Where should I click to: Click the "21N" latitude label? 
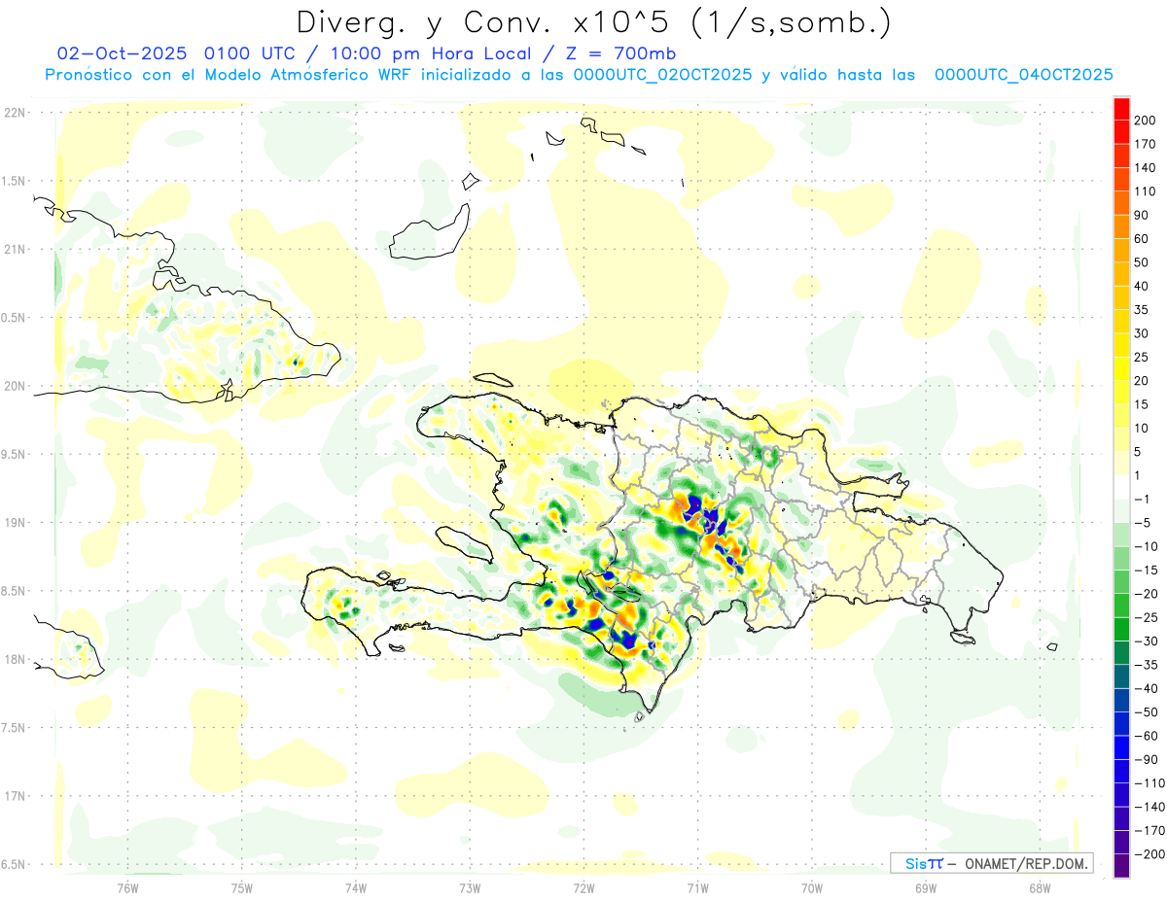(x=14, y=249)
